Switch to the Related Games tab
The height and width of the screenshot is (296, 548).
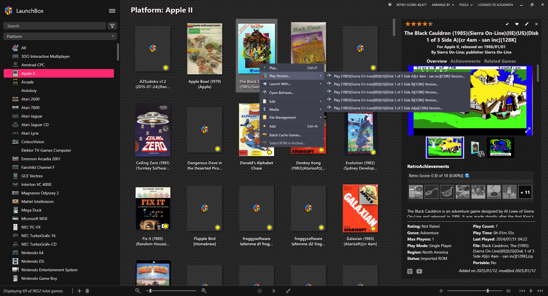pos(500,61)
